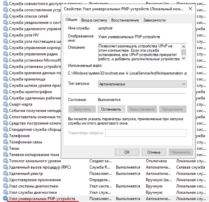Open the Тип запуска dropdown

[x=142, y=84]
